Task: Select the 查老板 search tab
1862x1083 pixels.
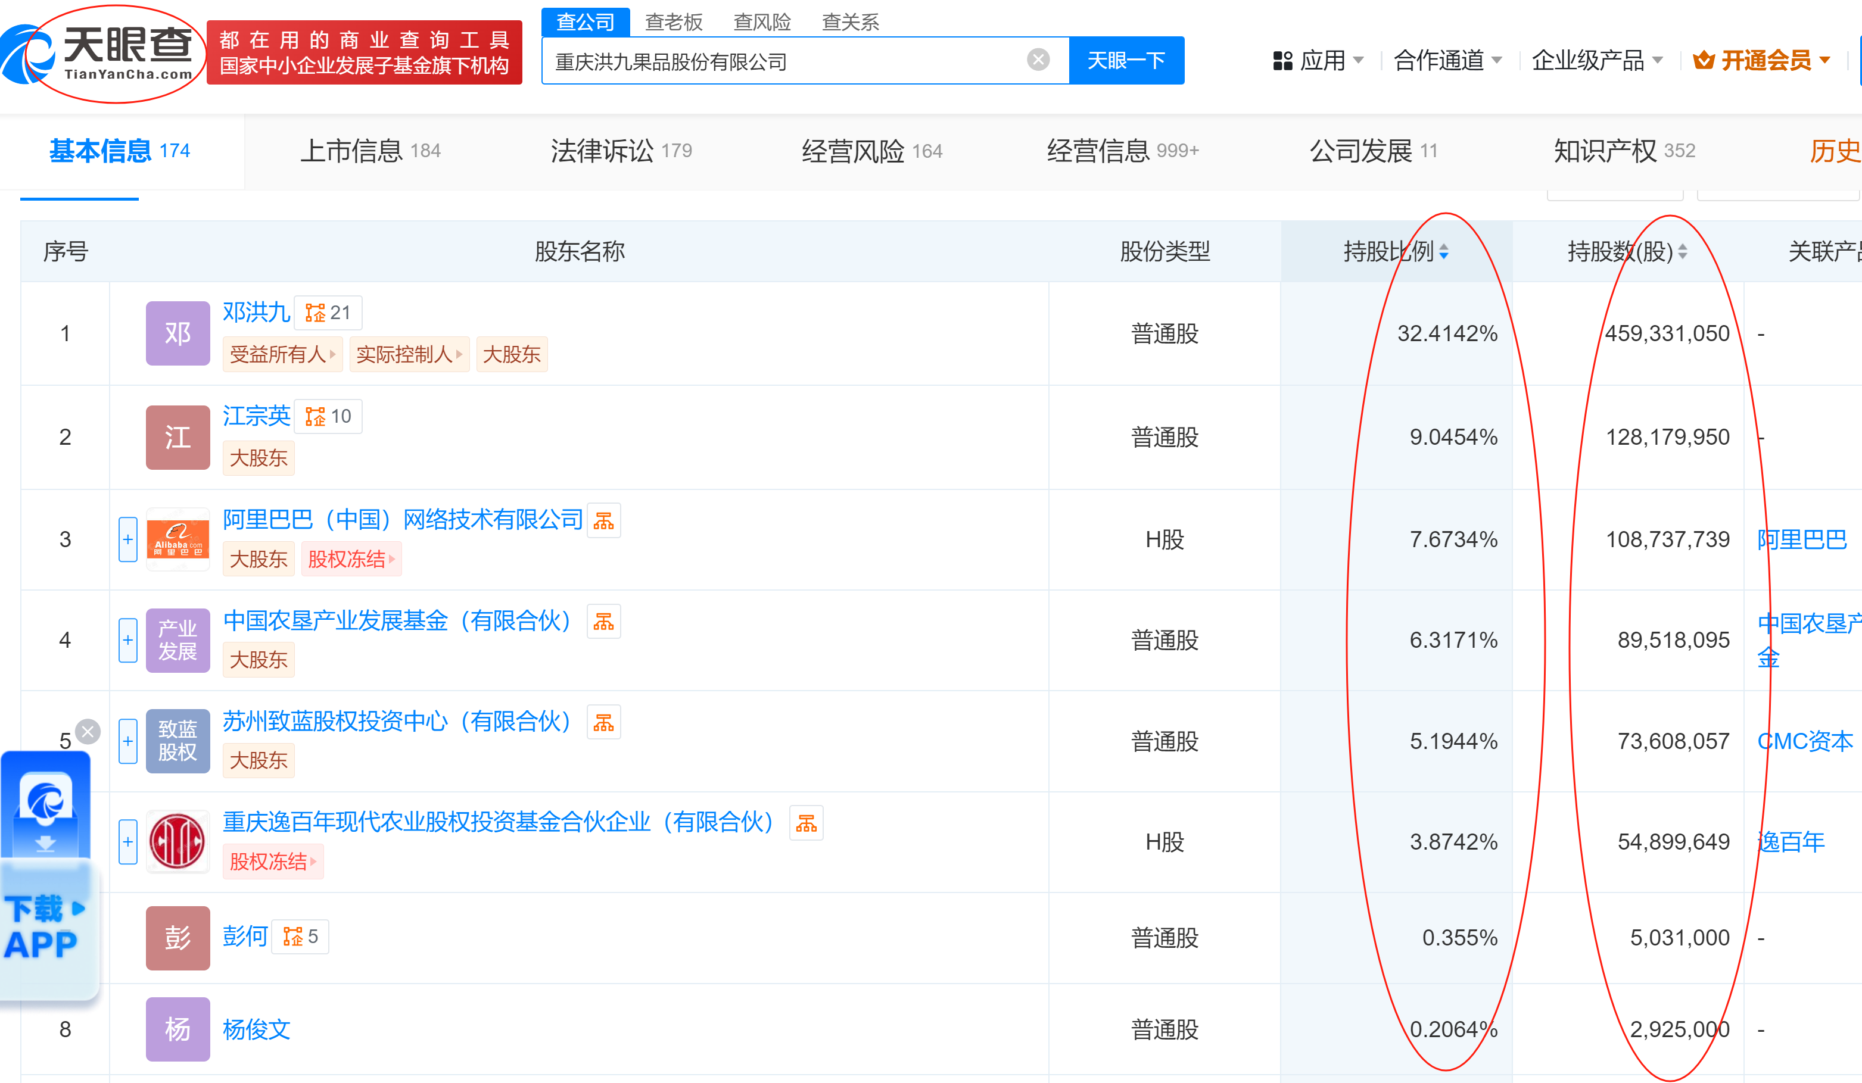Action: (674, 21)
